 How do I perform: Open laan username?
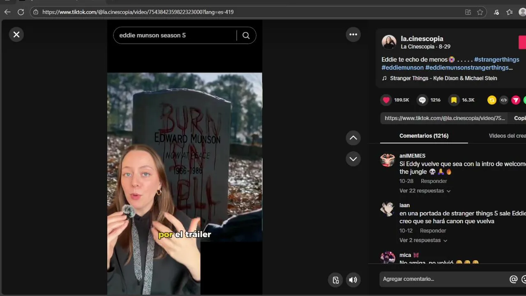[404, 205]
